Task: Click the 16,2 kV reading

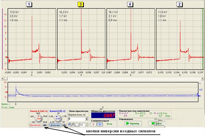Action: 64,12
